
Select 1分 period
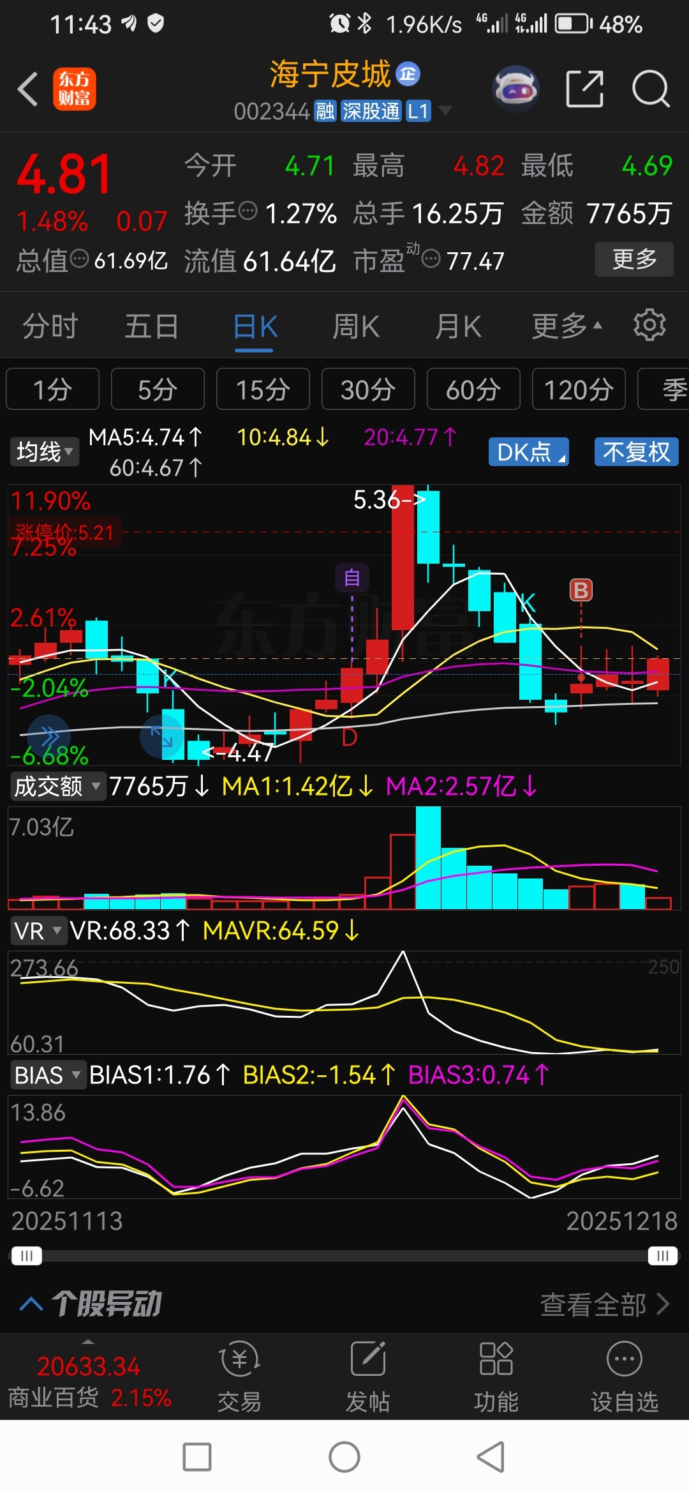click(x=52, y=389)
